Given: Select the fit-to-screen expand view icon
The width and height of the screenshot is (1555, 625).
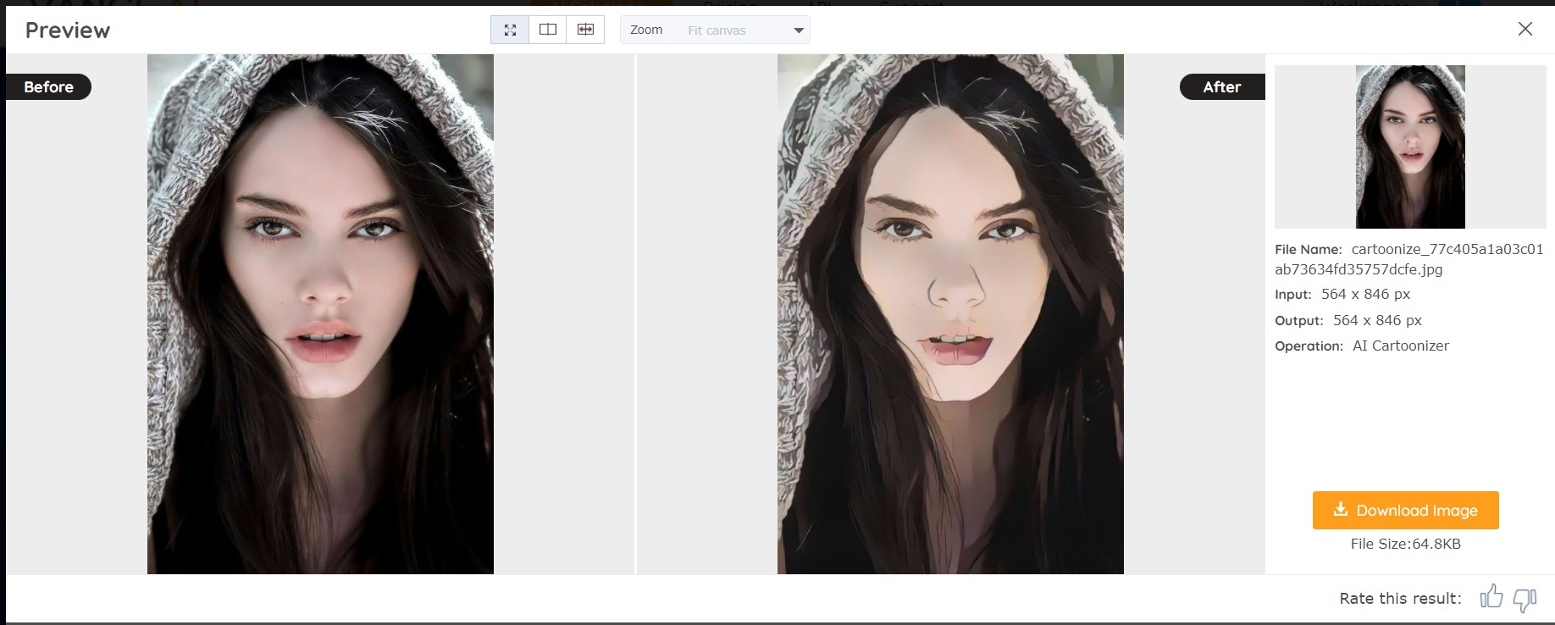Looking at the screenshot, I should [x=510, y=30].
